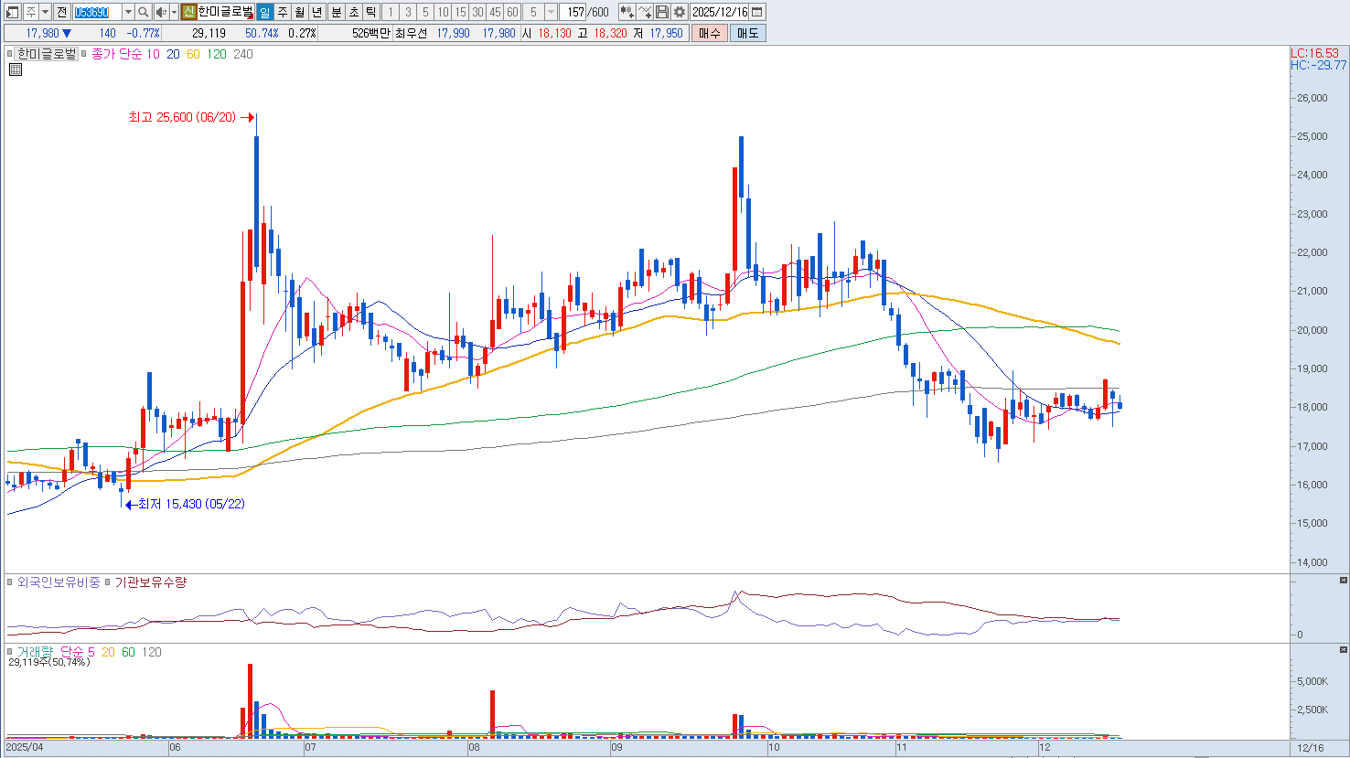Toggle the 거래량 volume indicator marker
This screenshot has width=1350, height=758.
(x=11, y=652)
